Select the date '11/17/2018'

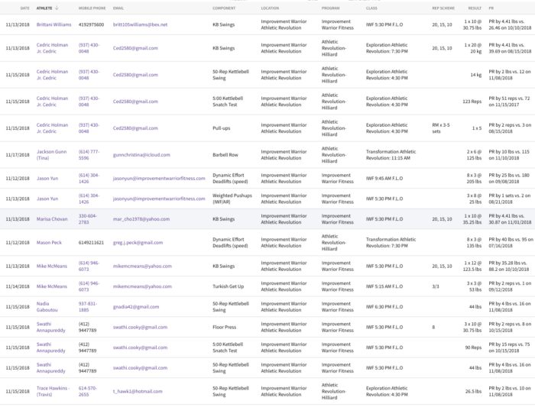(18, 155)
